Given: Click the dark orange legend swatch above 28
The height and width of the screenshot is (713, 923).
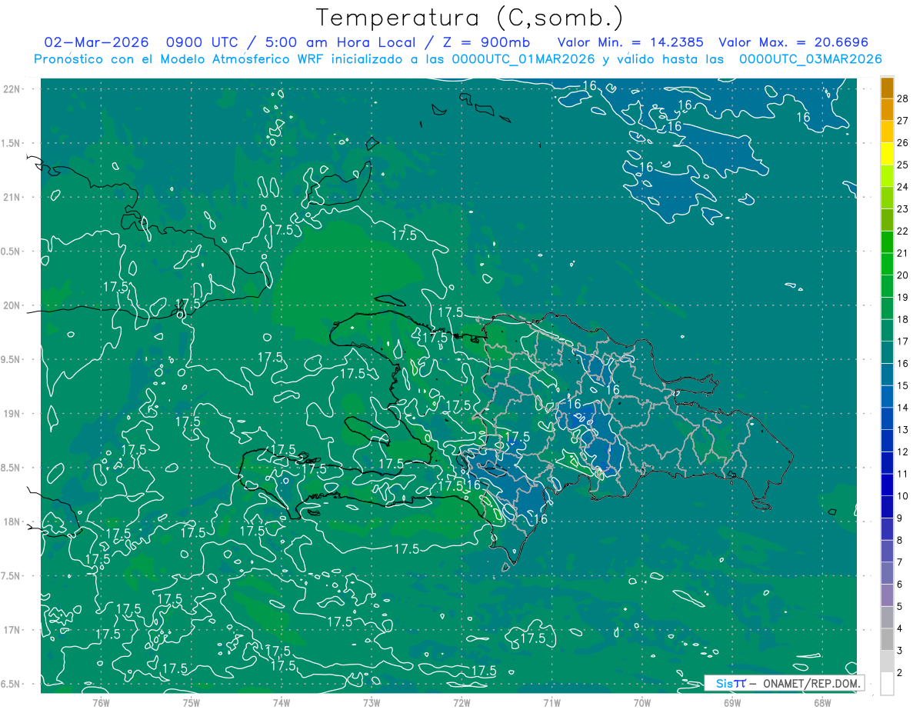Looking at the screenshot, I should (887, 88).
